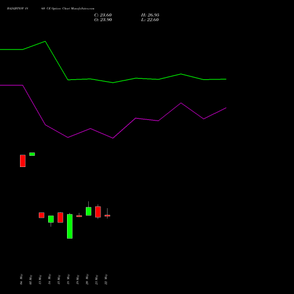Image resolution: width=294 pixels, height=294 pixels.
Task: Select the small green candlestick above 05 May
Action: [x=32, y=154]
